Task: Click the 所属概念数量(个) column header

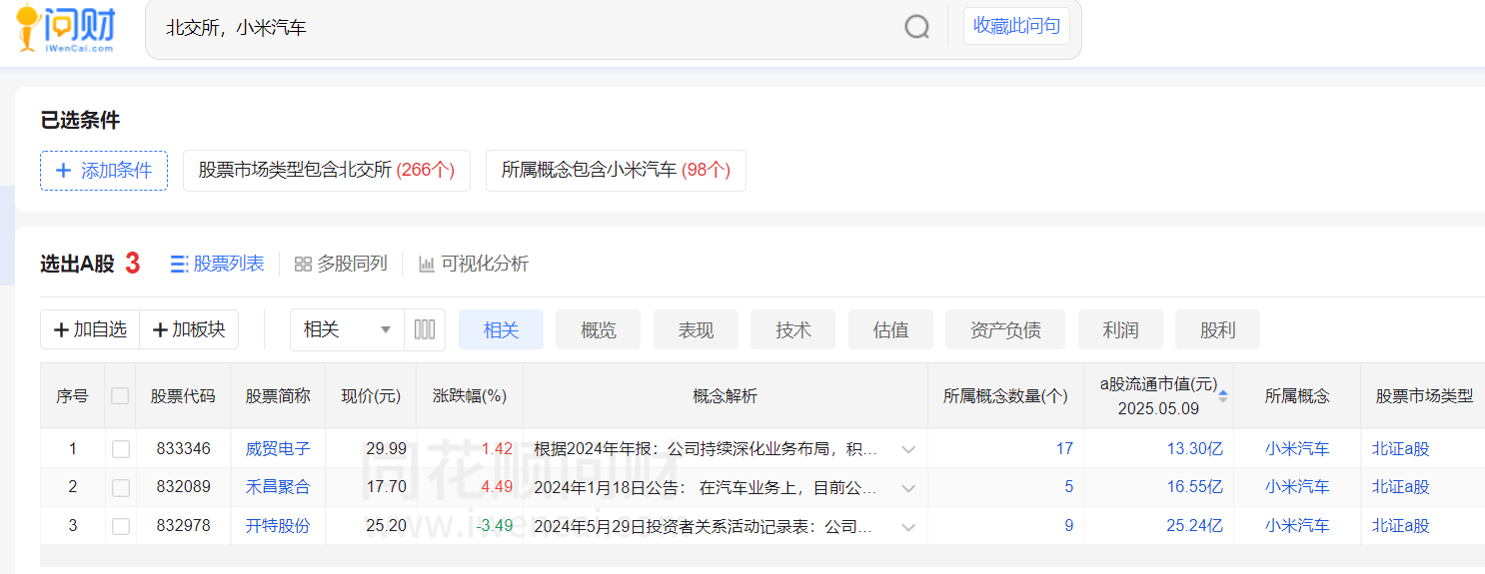Action: (1005, 396)
